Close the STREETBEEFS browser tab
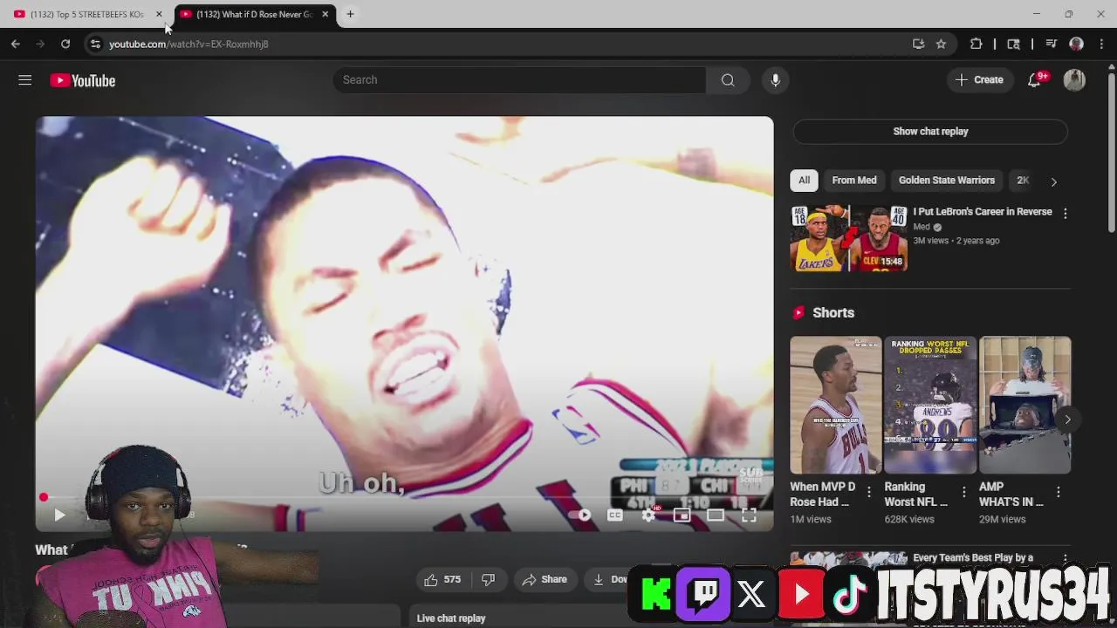This screenshot has width=1117, height=628. tap(159, 14)
